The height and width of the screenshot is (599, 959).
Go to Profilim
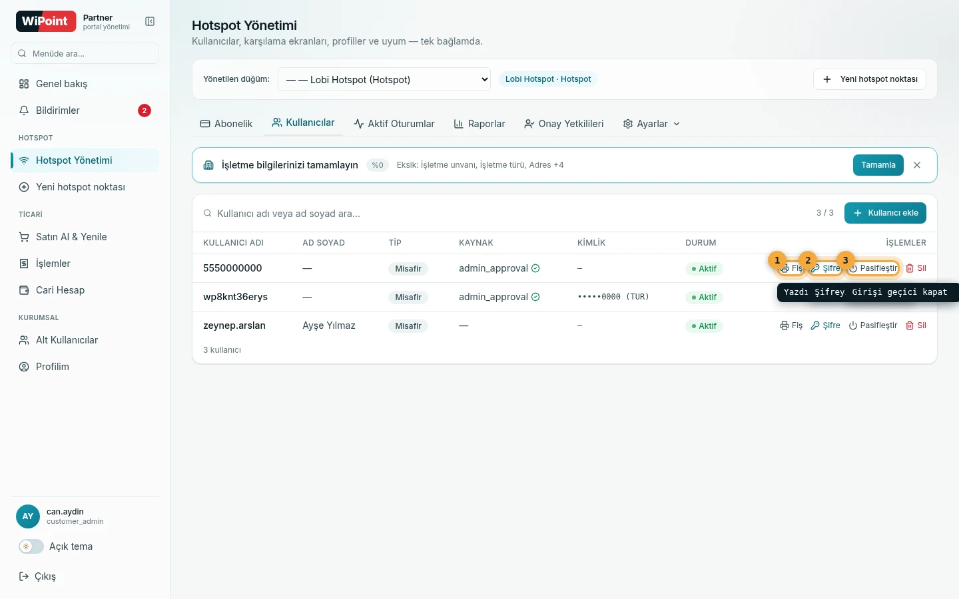(85, 367)
